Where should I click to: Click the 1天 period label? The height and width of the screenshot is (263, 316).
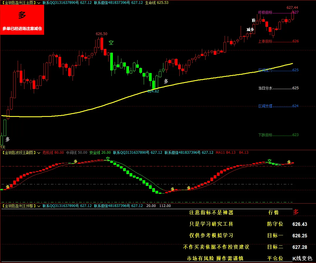click(x=3, y=147)
